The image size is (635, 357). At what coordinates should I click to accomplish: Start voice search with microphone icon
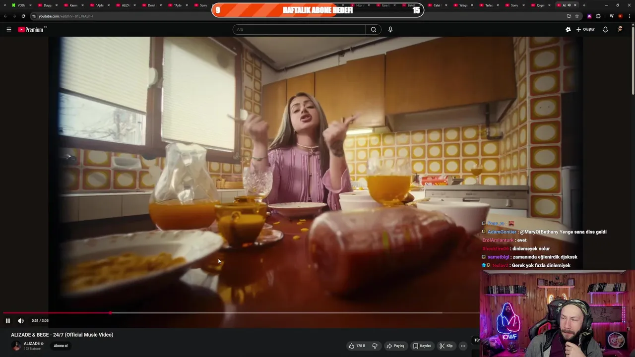coord(390,30)
